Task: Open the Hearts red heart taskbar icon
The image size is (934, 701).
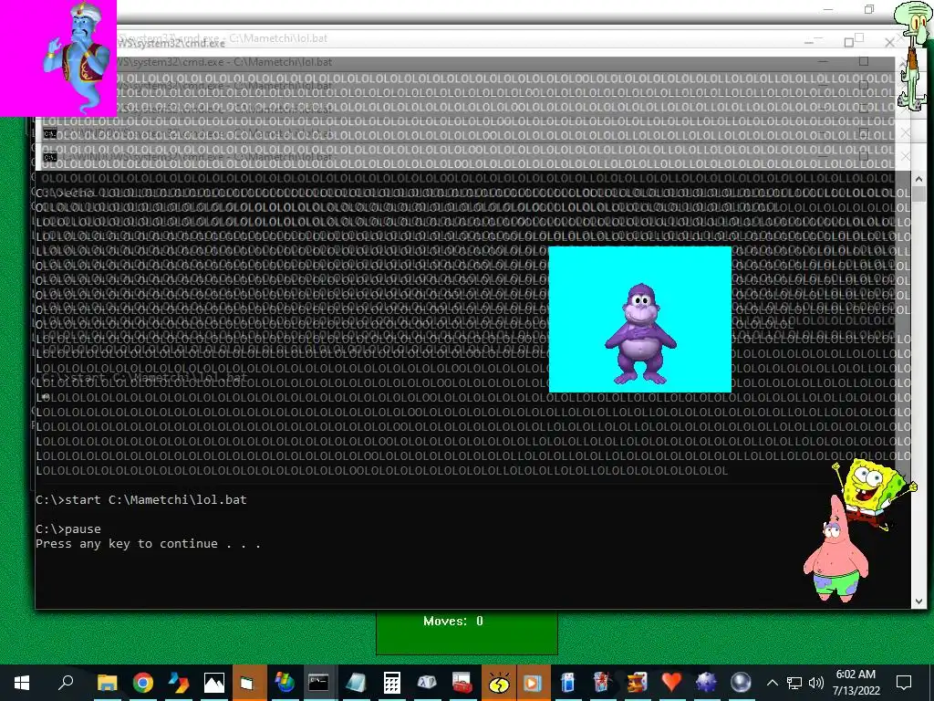Action: (x=671, y=683)
